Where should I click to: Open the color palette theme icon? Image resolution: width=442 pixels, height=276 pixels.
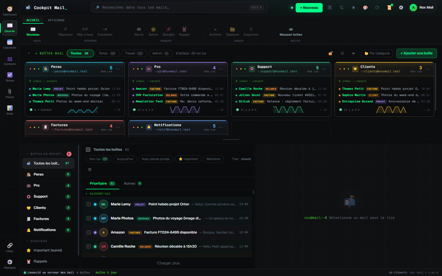(x=365, y=8)
